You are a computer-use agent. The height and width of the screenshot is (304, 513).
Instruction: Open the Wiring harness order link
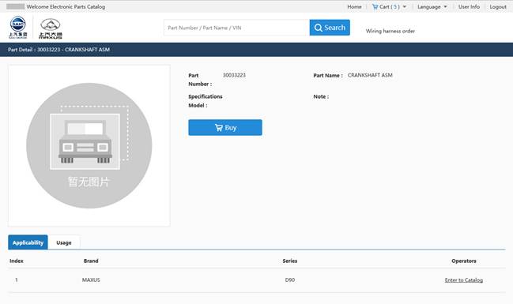390,31
